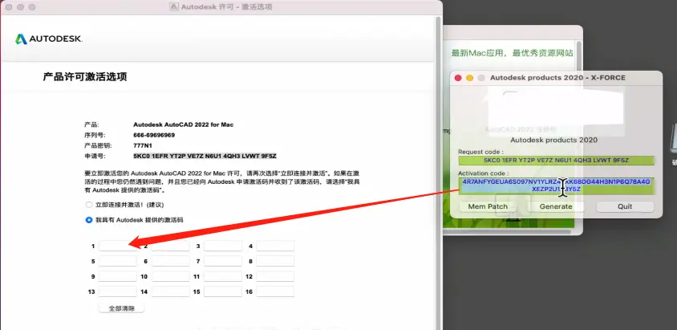The width and height of the screenshot is (677, 330).
Task: Click activation code input field 5
Action: pos(117,261)
